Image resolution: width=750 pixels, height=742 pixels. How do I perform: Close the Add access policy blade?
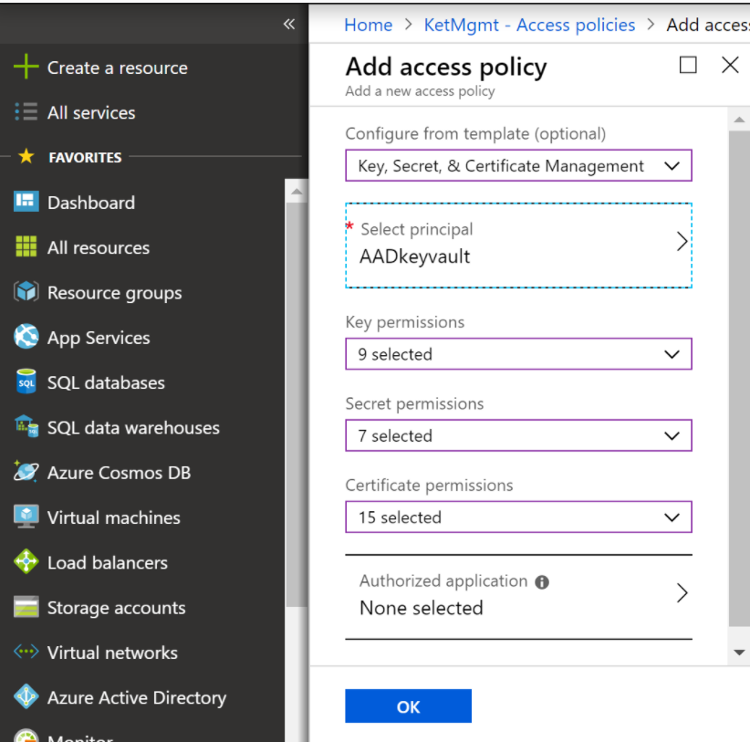coord(730,65)
